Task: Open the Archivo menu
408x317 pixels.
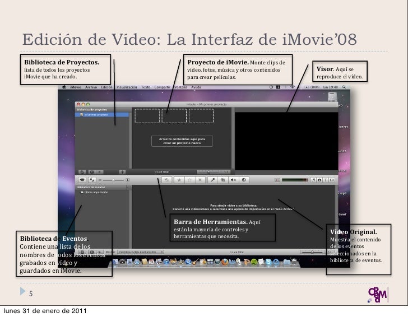Action: 91,87
